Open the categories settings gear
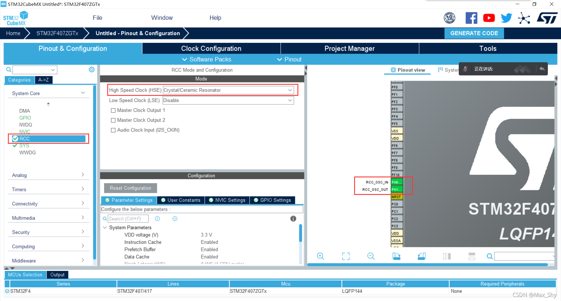The height and width of the screenshot is (301, 561). pyautogui.click(x=92, y=70)
